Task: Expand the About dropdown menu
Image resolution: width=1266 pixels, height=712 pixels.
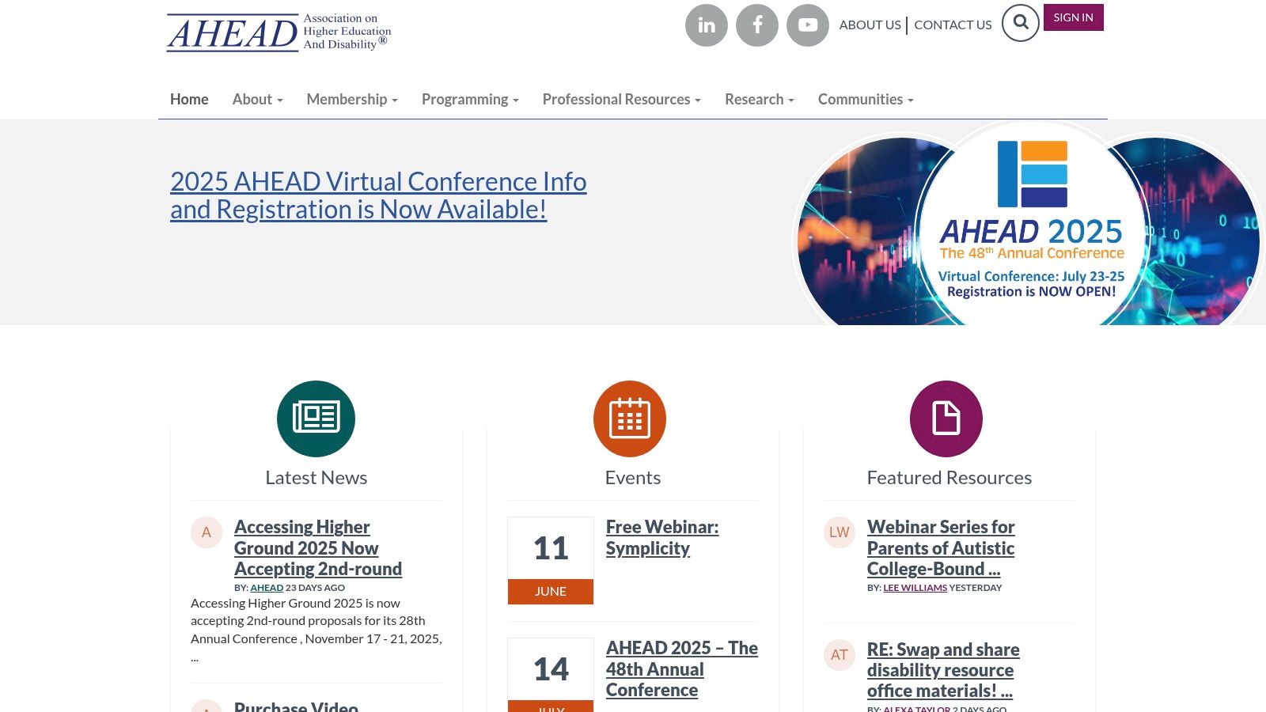Action: [x=257, y=99]
